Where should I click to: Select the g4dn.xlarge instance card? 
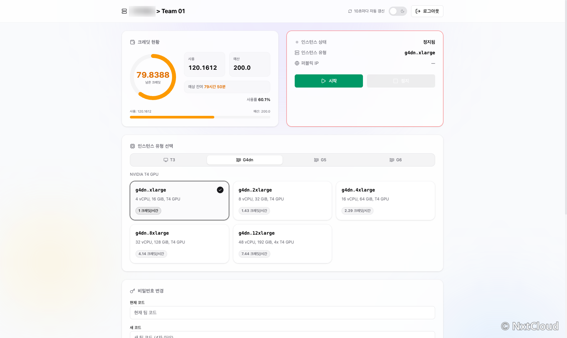pos(179,200)
